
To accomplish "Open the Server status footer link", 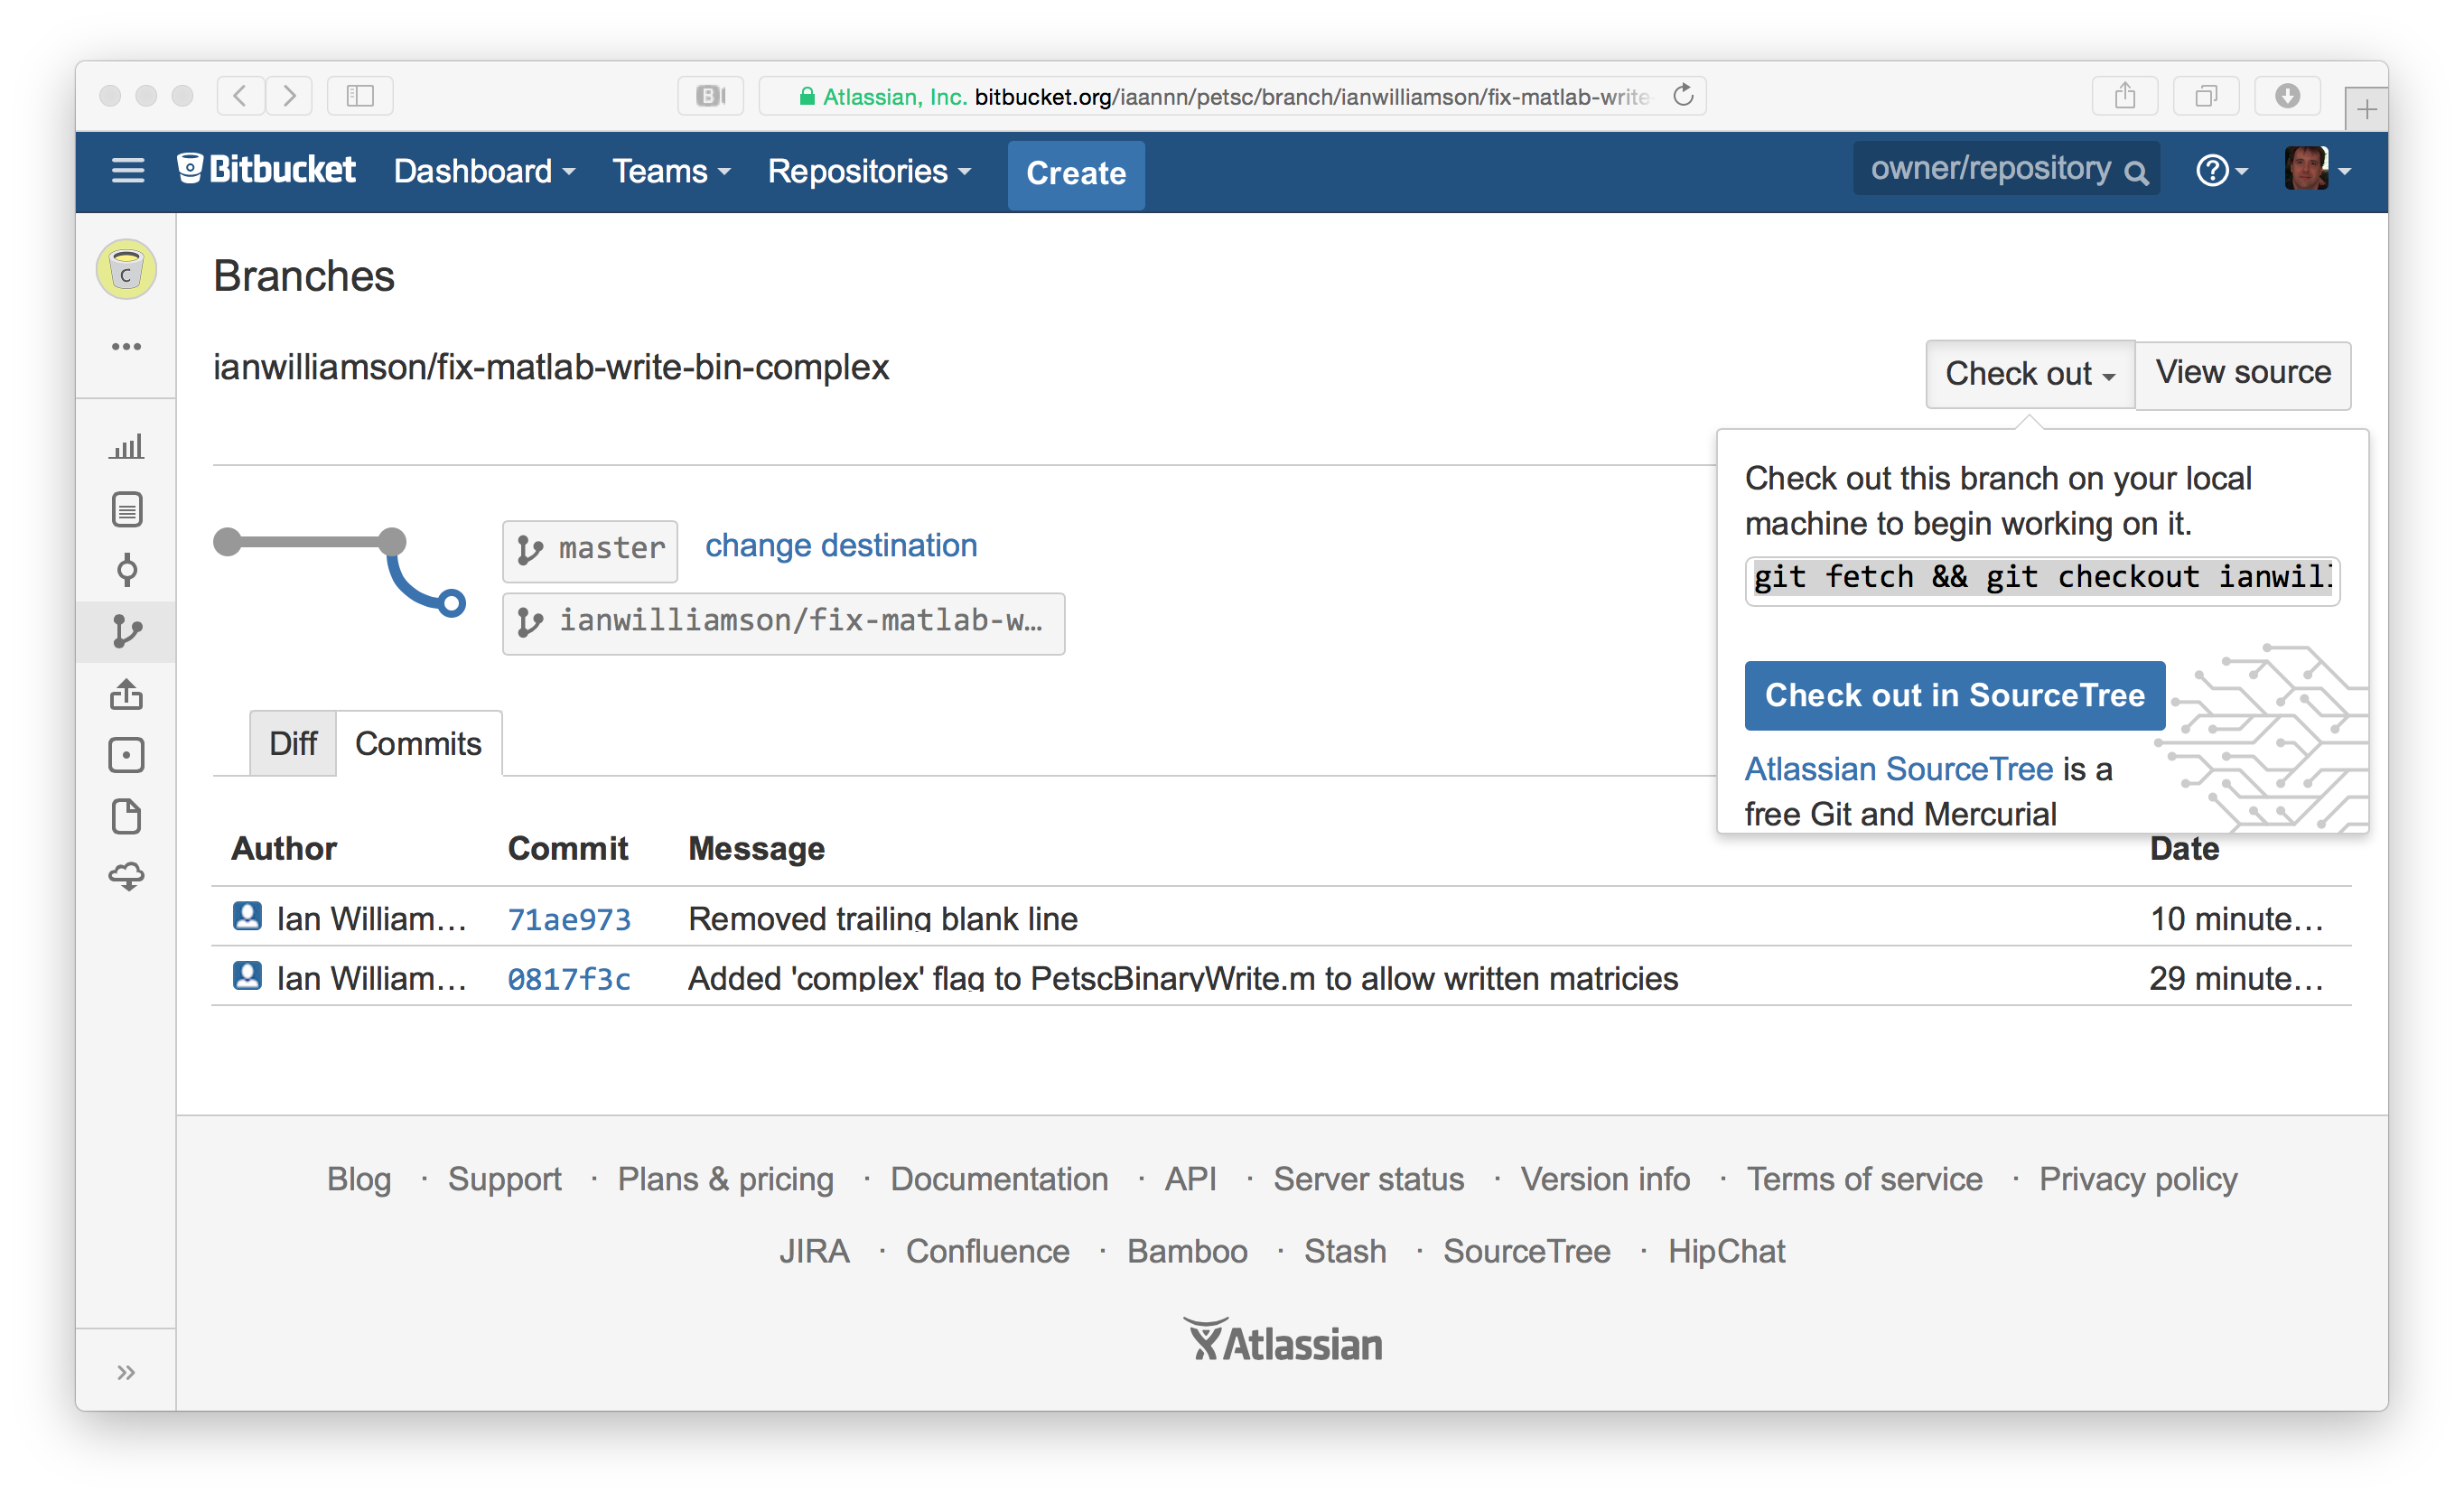I will click(x=1369, y=1179).
